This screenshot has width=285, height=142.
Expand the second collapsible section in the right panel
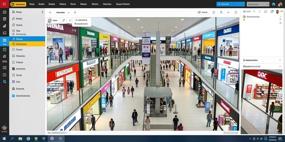click(262, 67)
